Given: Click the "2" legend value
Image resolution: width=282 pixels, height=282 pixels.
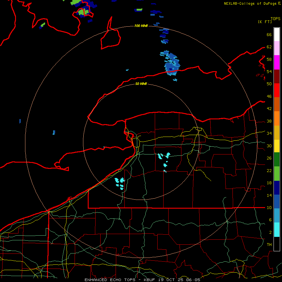Looking at the screenshot, I should 270,232.
